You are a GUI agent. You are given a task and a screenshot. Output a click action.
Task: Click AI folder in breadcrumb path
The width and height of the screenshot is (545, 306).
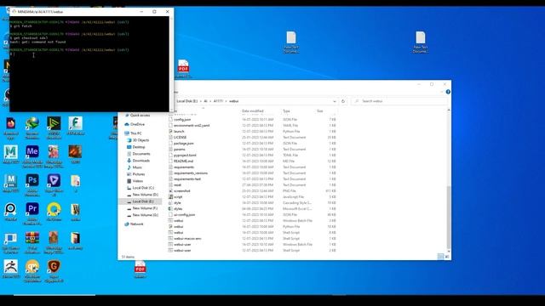point(205,101)
